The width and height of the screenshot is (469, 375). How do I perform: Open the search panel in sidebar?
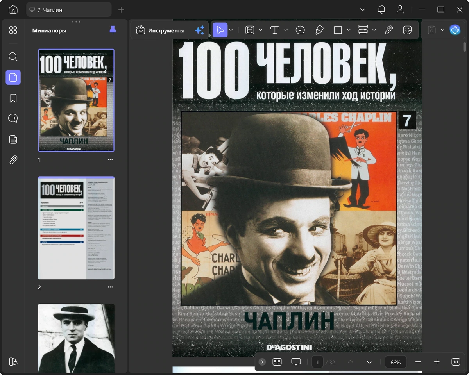point(13,57)
